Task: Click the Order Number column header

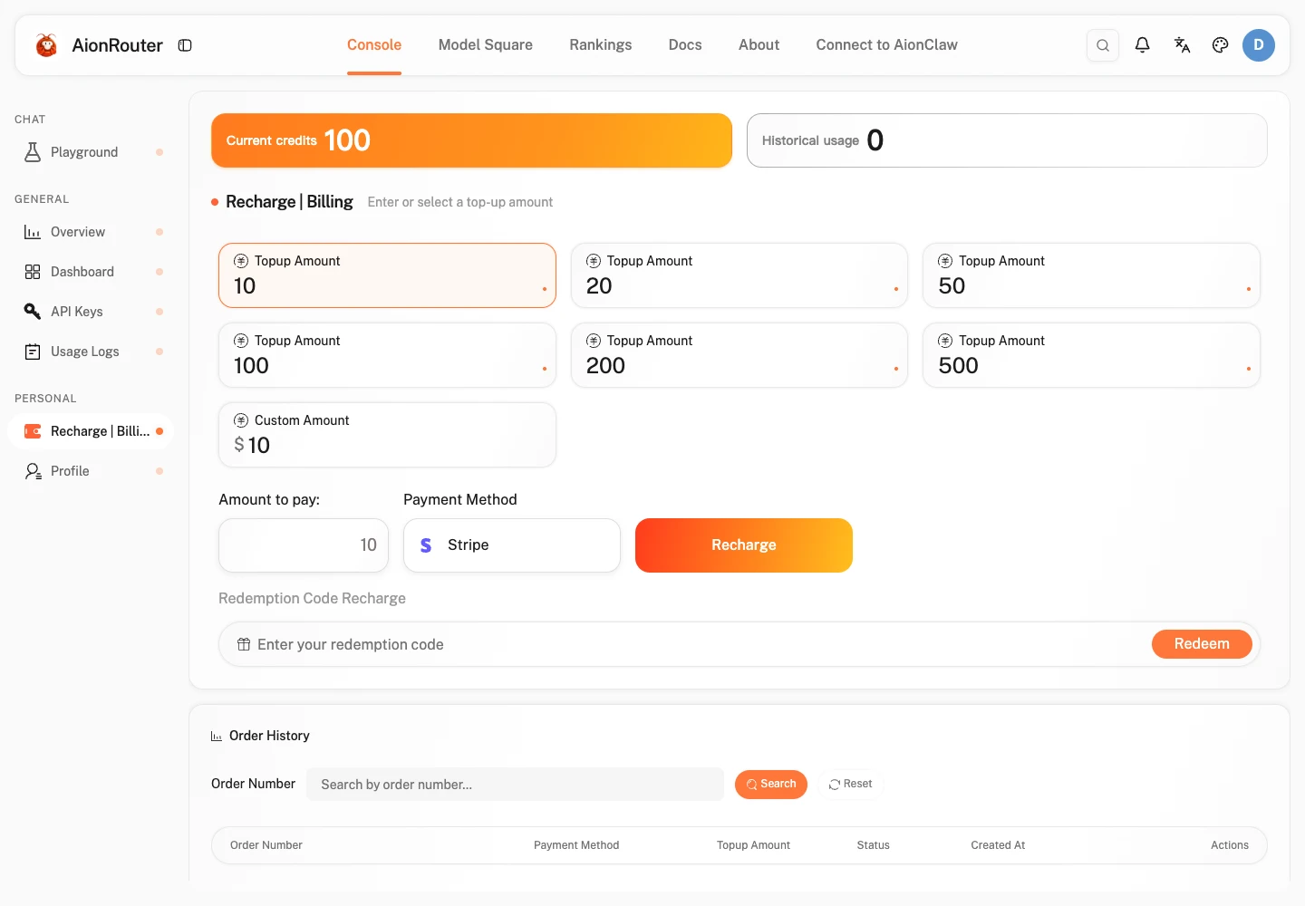Action: pos(266,845)
